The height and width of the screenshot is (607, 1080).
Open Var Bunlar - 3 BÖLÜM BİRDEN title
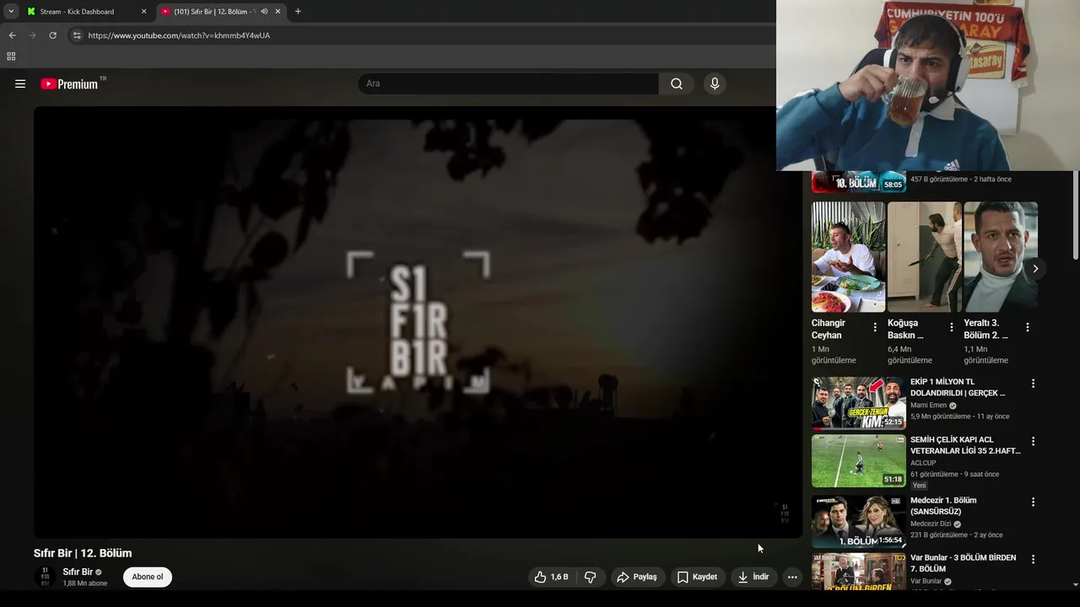tap(963, 563)
